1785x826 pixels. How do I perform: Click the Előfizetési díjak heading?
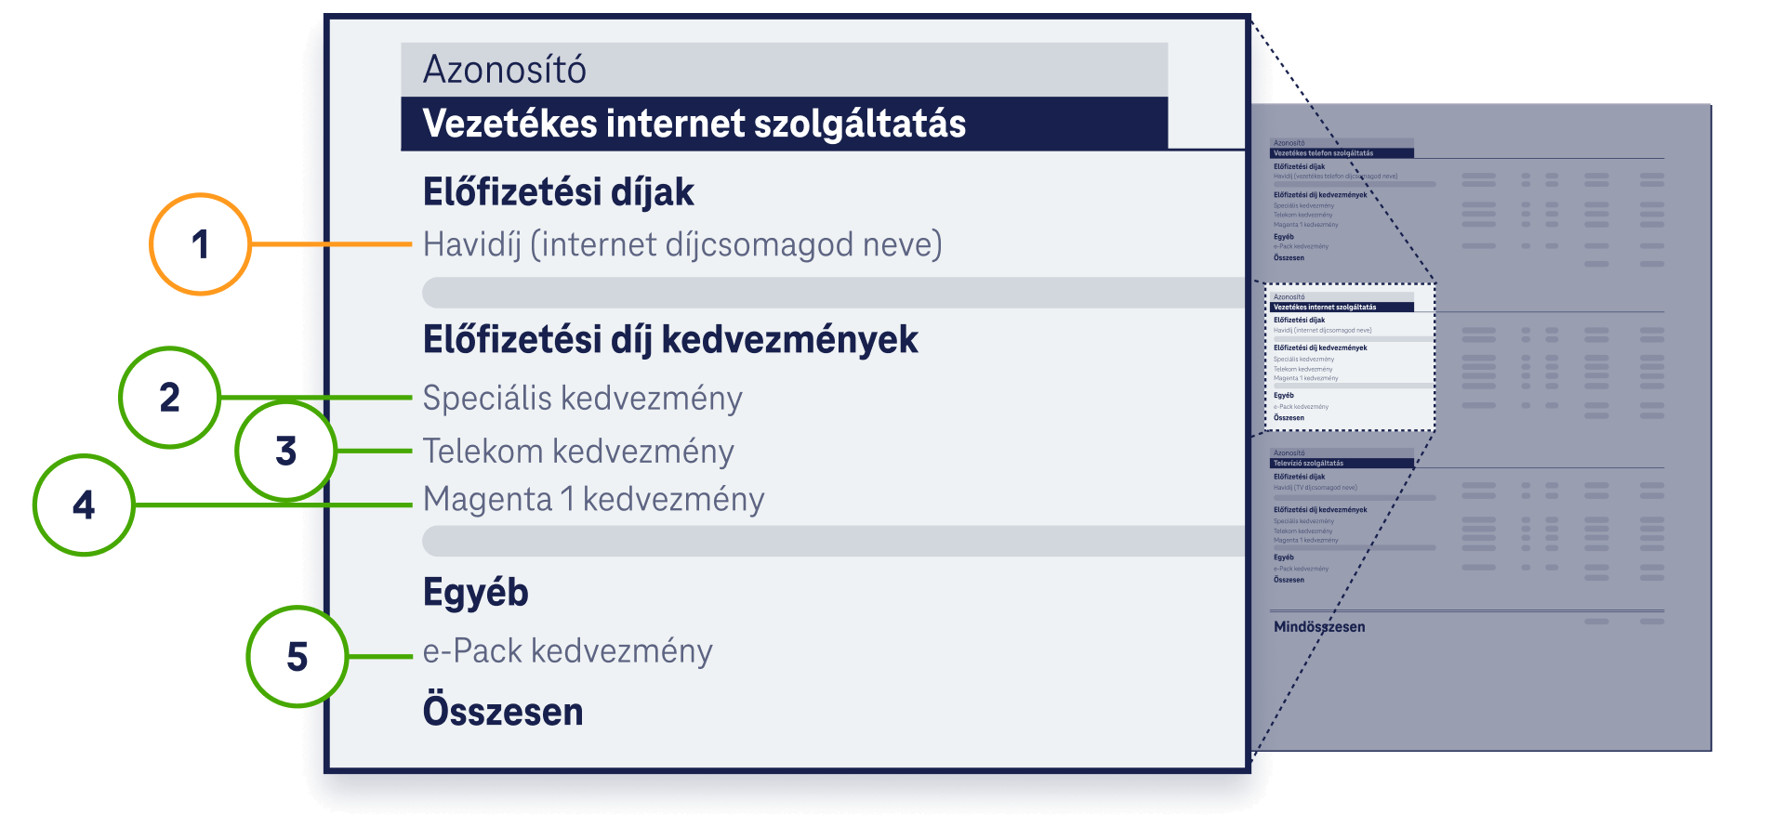[x=558, y=192]
